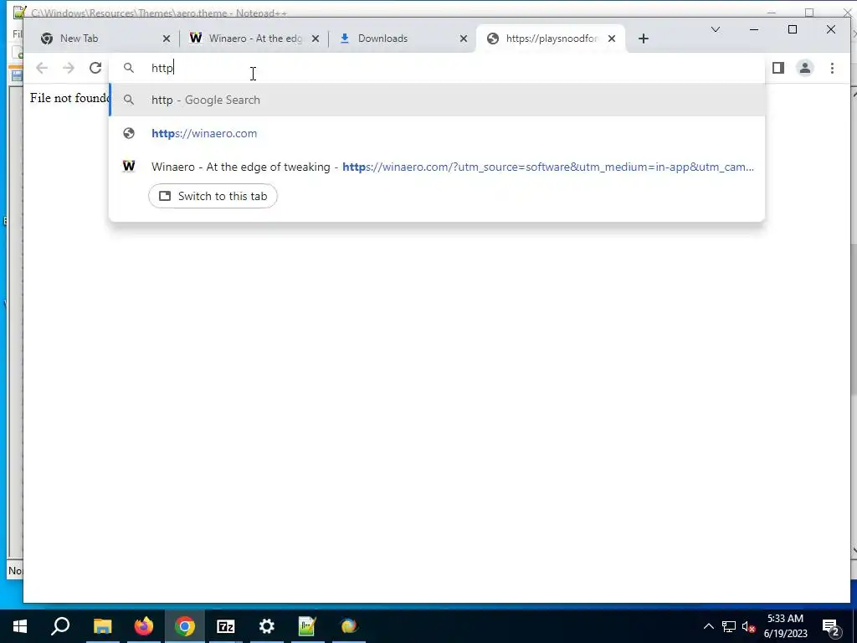This screenshot has height=643, width=857.
Task: Open Settings gear in taskbar
Action: (x=267, y=626)
